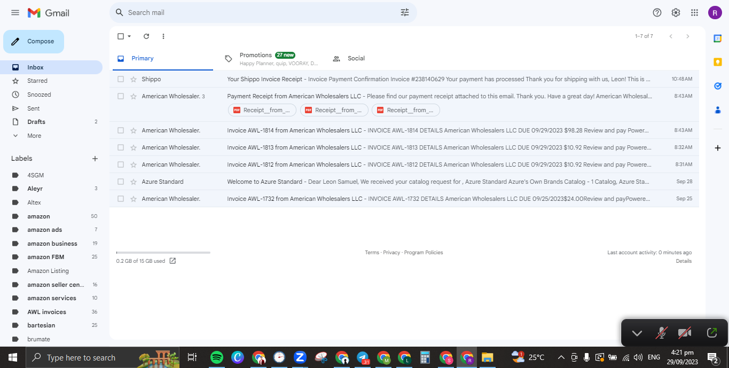This screenshot has width=729, height=368.
Task: Tick the checkbox for Azure Standard email
Action: coord(121,182)
